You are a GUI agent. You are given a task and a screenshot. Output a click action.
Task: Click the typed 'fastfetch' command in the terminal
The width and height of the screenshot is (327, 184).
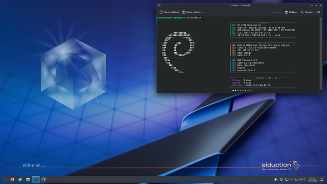196,18
